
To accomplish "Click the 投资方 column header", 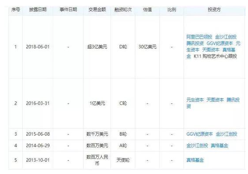I will 214,10.
